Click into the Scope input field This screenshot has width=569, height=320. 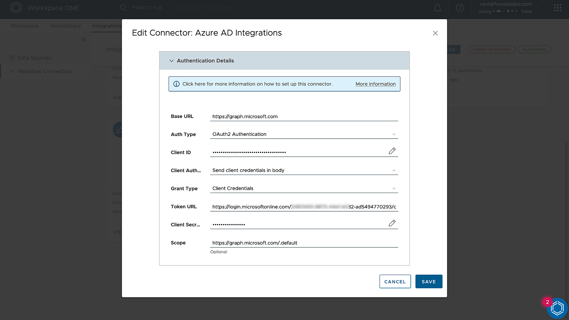tap(304, 243)
